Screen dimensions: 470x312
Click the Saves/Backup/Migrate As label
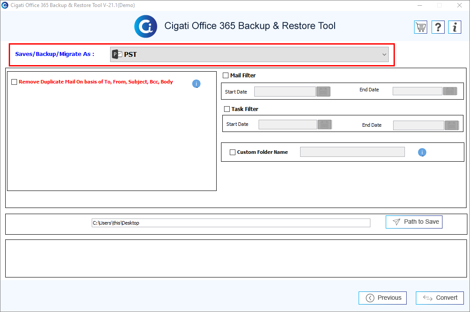[55, 54]
